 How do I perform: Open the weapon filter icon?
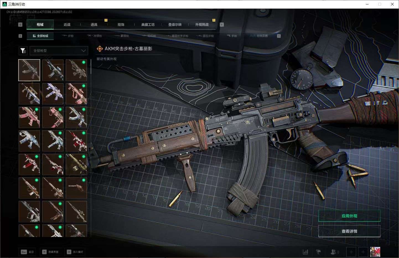tap(23, 51)
